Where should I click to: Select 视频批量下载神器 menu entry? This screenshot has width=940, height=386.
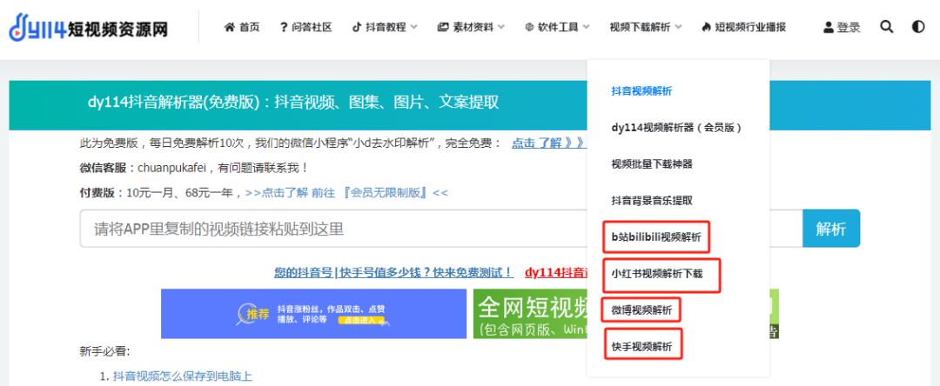(652, 163)
